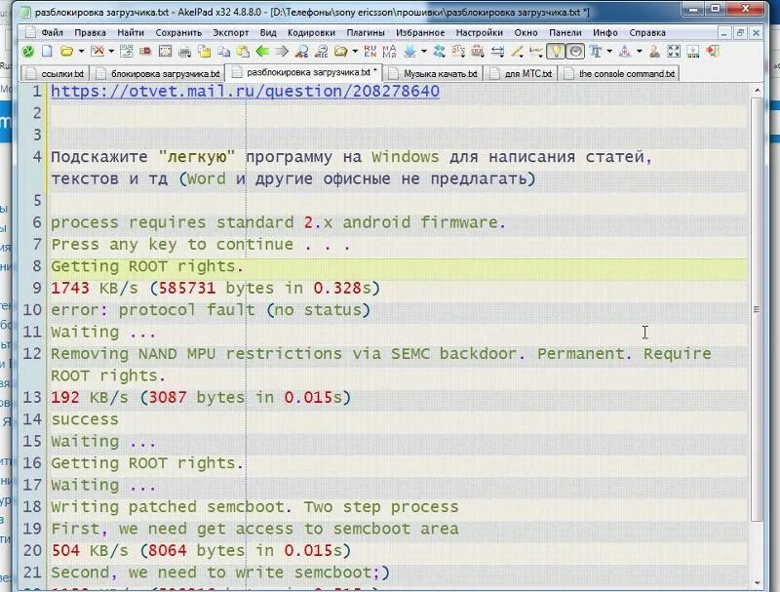780x592 pixels.
Task: Expand the dropdown next to purple triangle icon
Action: [x=640, y=52]
